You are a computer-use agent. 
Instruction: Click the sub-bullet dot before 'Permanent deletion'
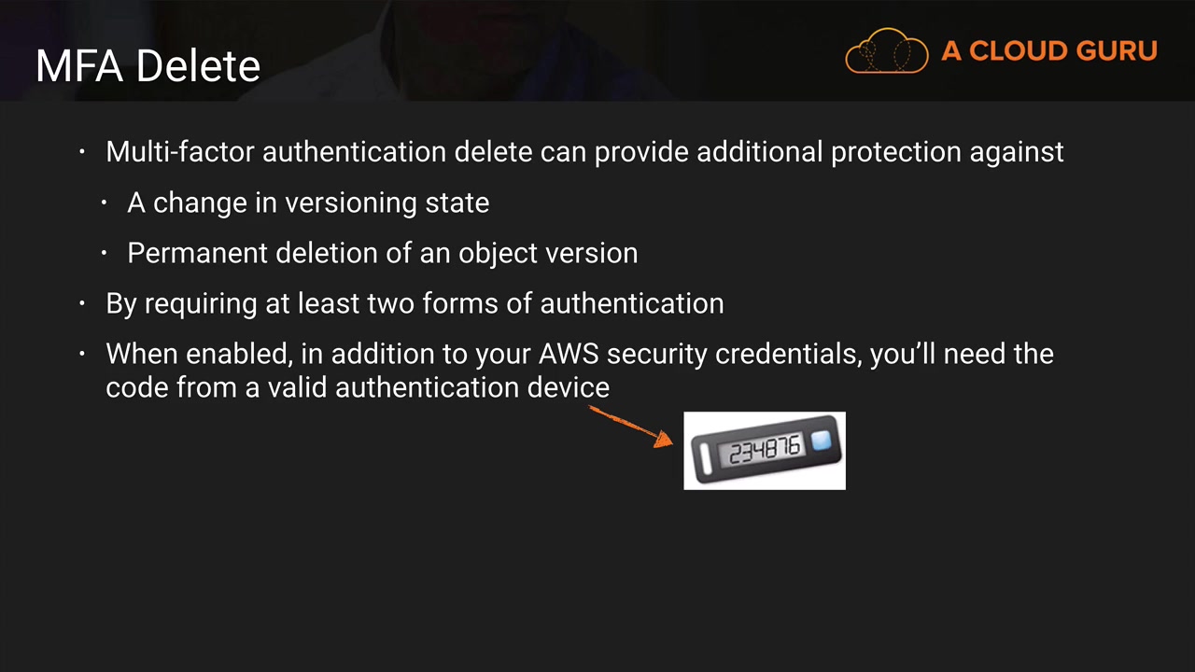[105, 253]
